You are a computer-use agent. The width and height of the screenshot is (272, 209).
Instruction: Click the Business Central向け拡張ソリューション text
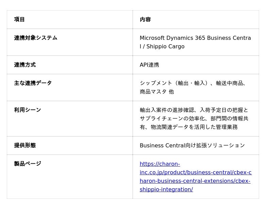[x=192, y=145]
